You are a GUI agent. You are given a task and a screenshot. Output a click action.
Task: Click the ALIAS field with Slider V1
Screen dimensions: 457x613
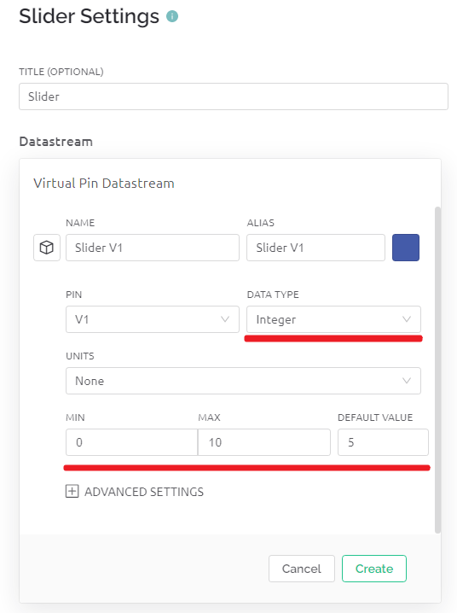[315, 248]
